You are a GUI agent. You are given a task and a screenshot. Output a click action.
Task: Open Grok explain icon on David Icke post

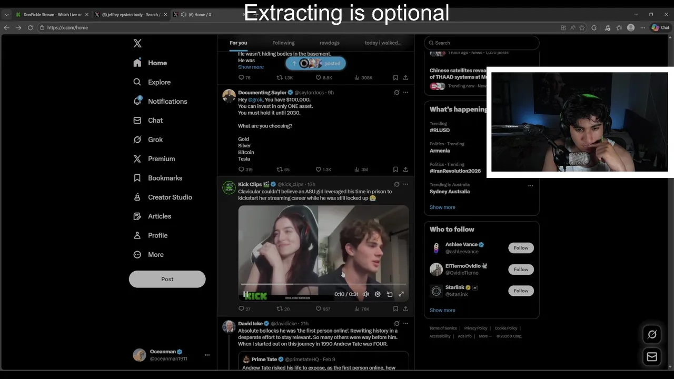click(397, 324)
